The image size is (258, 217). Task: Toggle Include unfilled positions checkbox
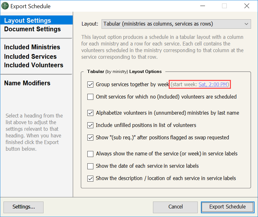91,125
